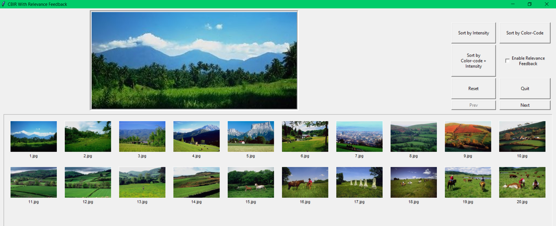Select the 7.jpg city view thumbnail
Image resolution: width=556 pixels, height=226 pixels.
[359, 136]
